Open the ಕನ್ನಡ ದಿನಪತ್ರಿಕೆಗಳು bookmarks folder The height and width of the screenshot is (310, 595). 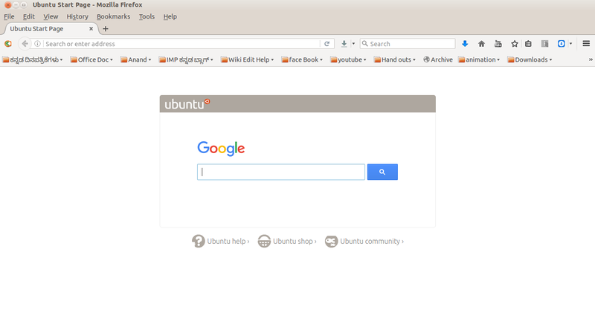point(32,59)
